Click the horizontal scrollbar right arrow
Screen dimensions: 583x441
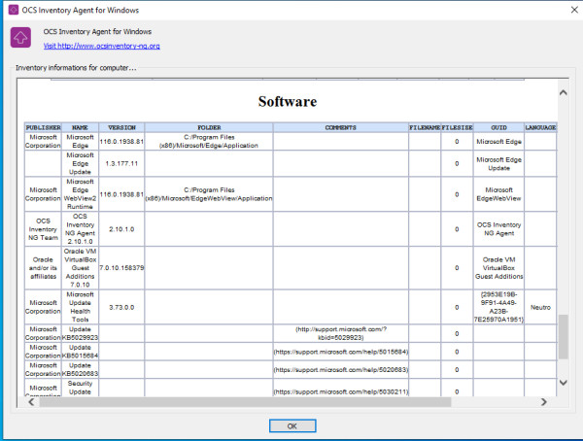click(543, 401)
